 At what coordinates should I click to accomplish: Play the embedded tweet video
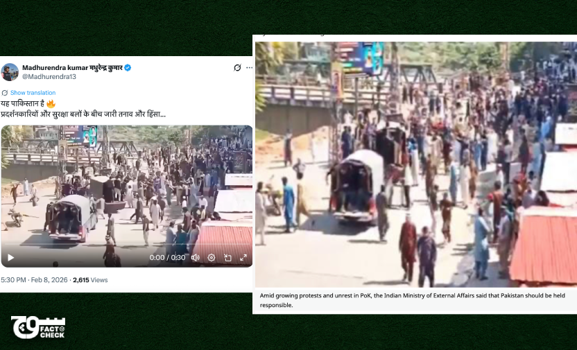(x=10, y=258)
